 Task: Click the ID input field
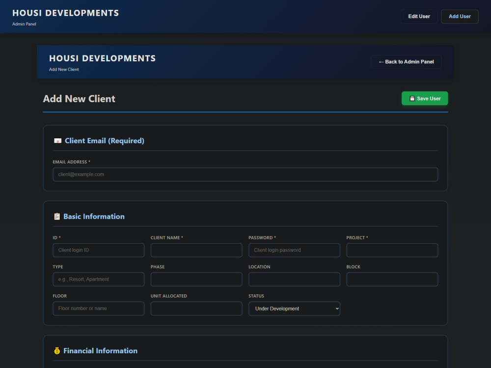pyautogui.click(x=99, y=250)
